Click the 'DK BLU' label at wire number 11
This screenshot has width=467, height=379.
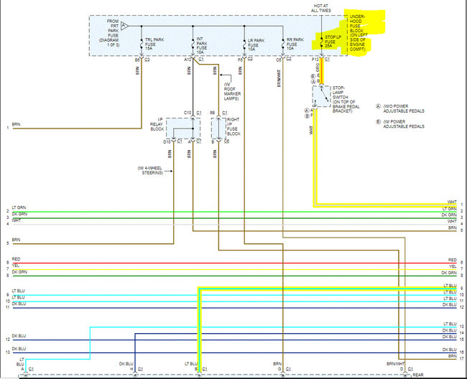point(19,304)
